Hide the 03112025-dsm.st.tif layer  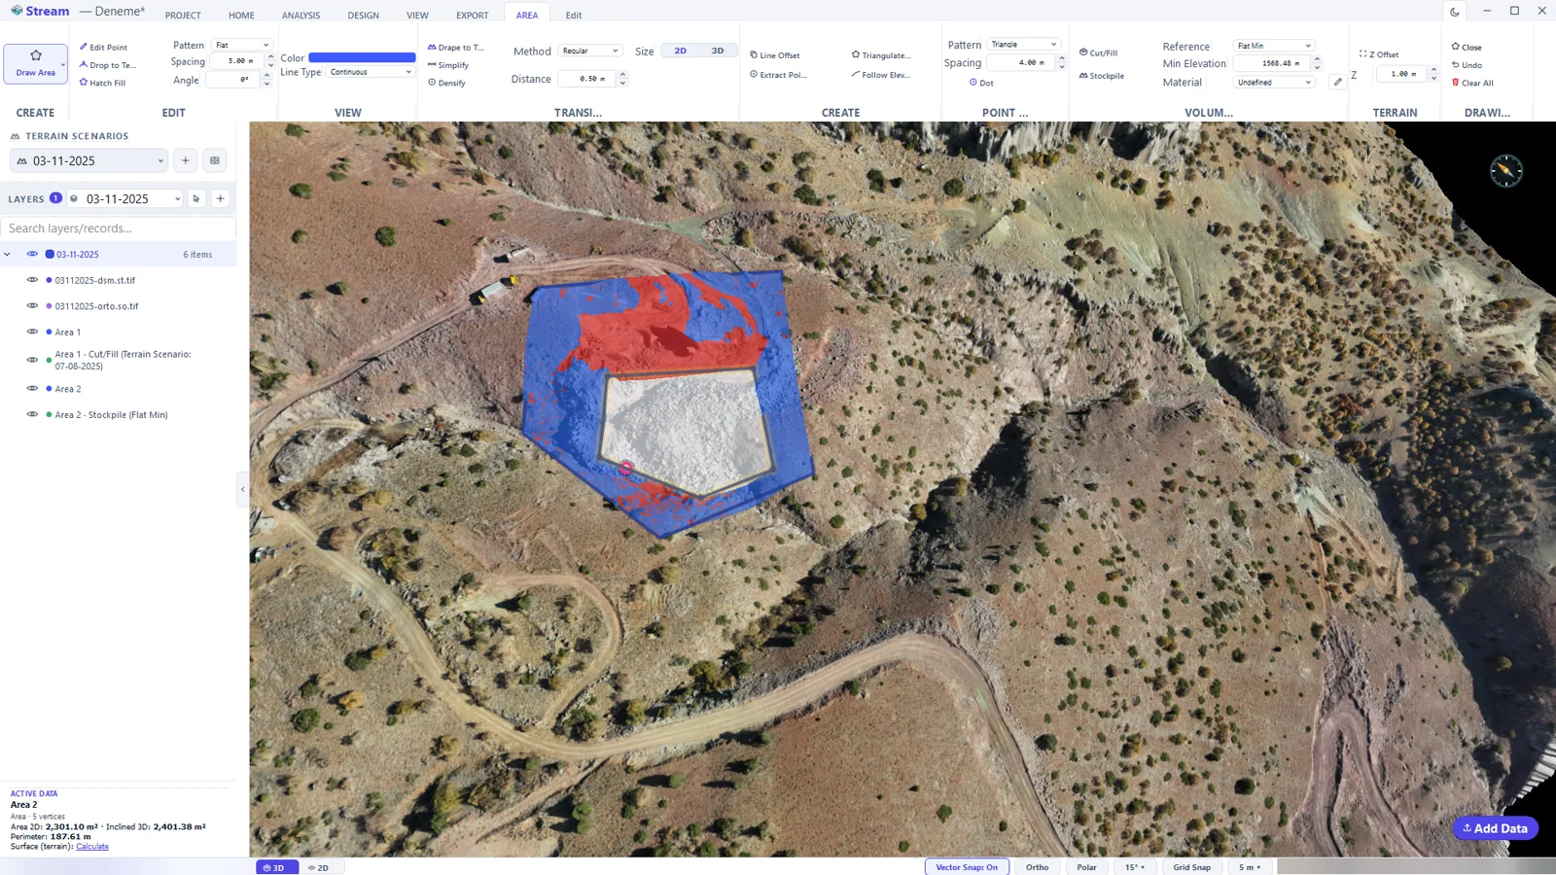click(x=32, y=280)
